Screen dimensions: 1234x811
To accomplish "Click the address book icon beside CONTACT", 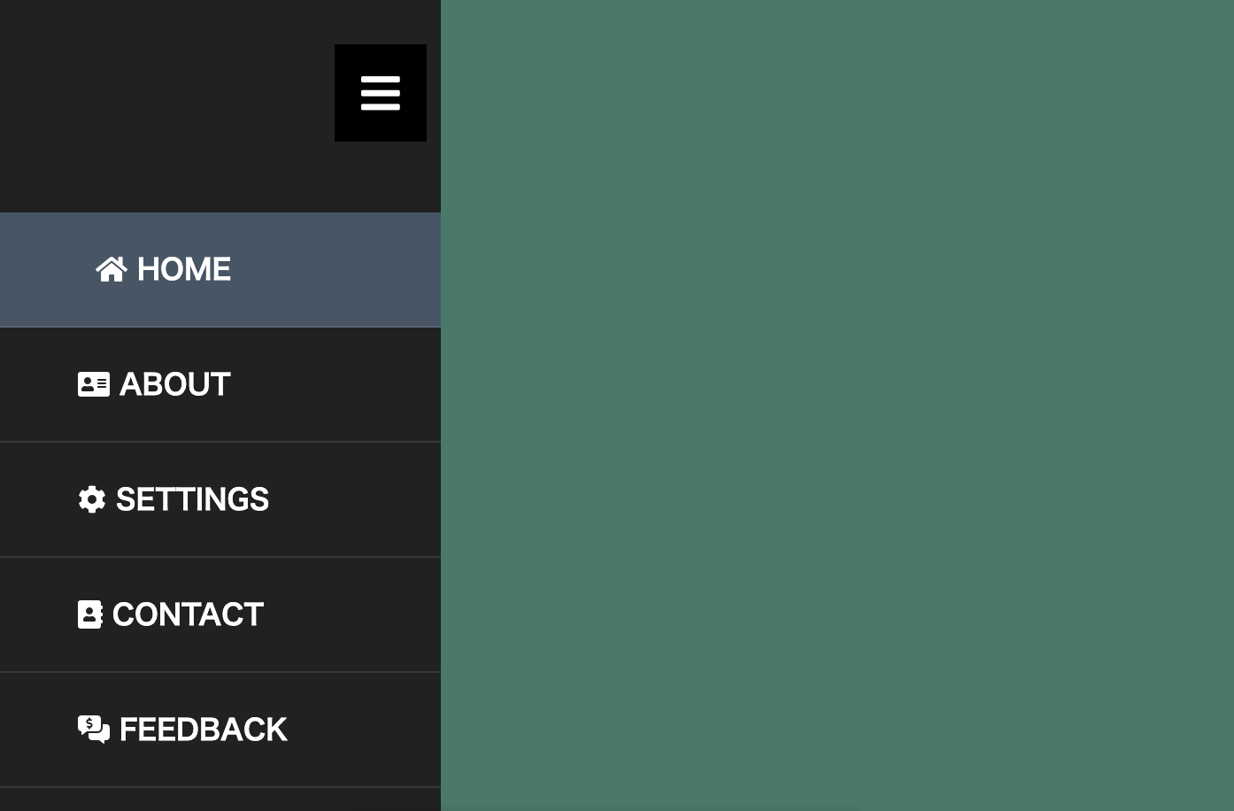I will (x=90, y=614).
